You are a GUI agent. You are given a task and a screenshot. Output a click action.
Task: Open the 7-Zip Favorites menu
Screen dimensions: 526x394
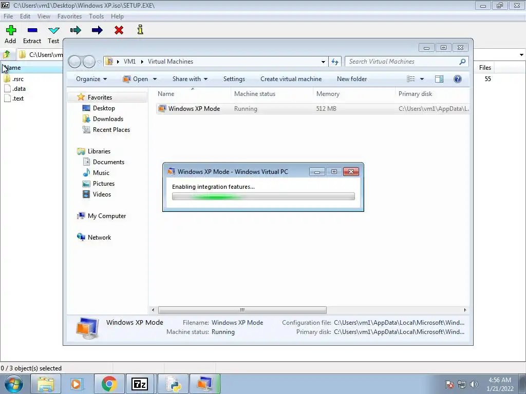point(69,16)
